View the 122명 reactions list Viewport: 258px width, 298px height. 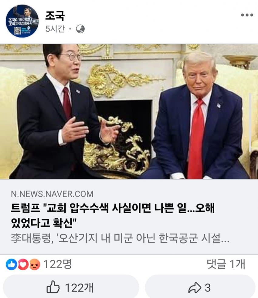58,264
